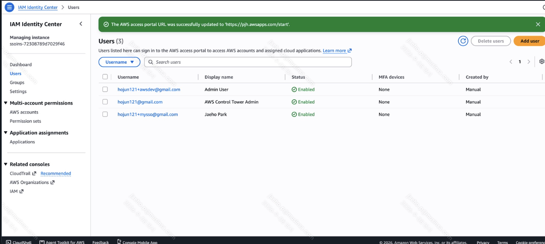Open Users in the sidebar
The image size is (545, 244).
pos(15,74)
